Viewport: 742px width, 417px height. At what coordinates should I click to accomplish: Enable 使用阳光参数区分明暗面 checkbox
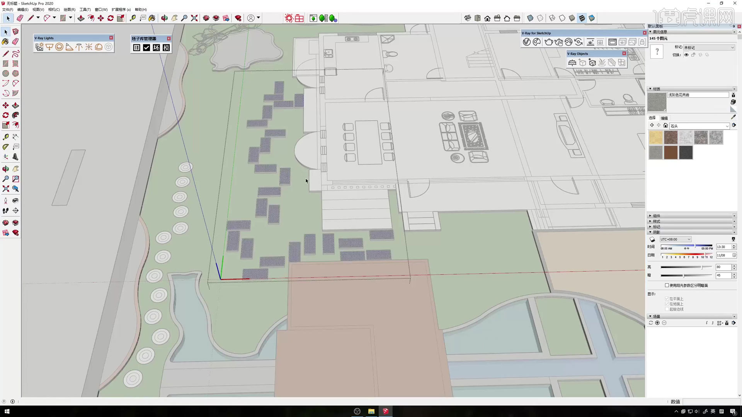667,285
